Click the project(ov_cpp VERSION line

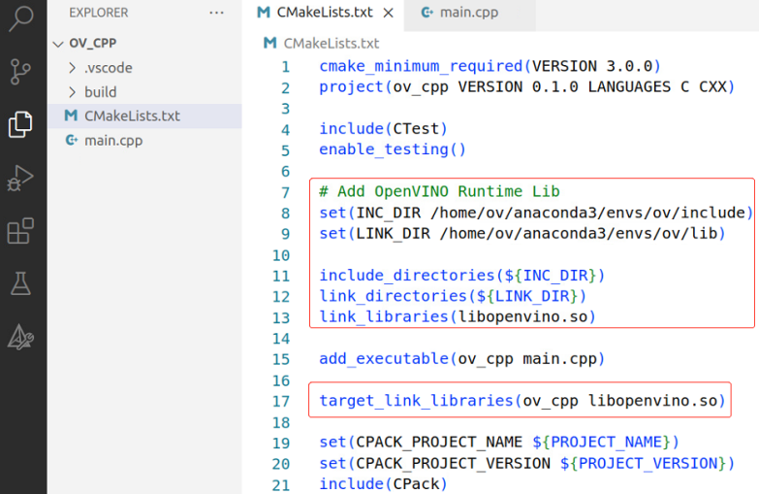[x=527, y=86]
